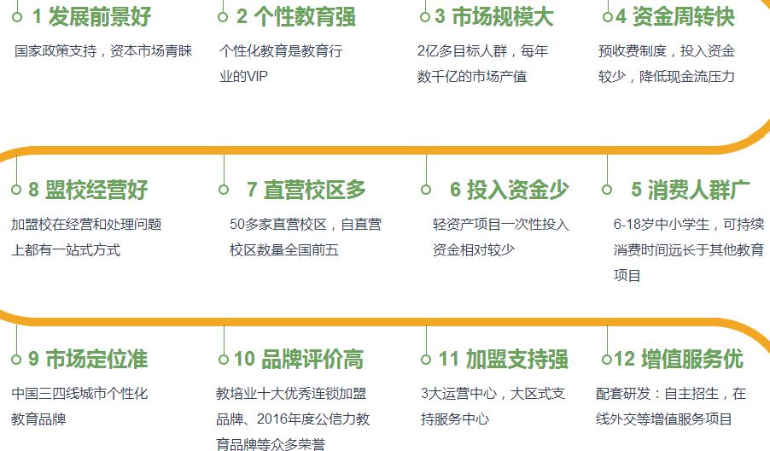The image size is (770, 451).
Task: Click the text 国家政策支持，资本市场青睐
Action: (103, 51)
